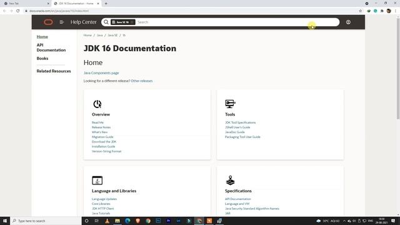Open File Explorer from the taskbar
400x225 pixels.
pos(117,221)
